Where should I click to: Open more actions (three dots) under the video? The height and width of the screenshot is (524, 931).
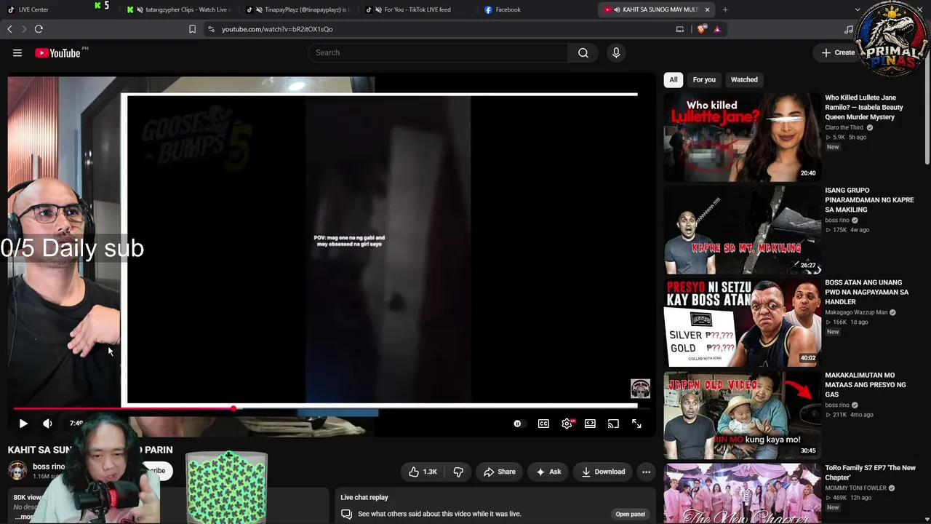pos(646,472)
